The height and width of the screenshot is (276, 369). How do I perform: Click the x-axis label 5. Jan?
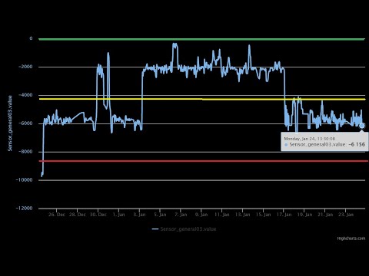pyautogui.click(x=160, y=215)
